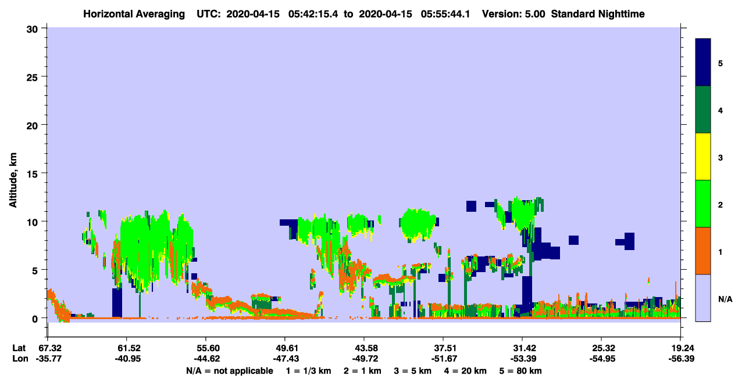
Task: Click the 'Lon' row label
Action: click(x=19, y=359)
